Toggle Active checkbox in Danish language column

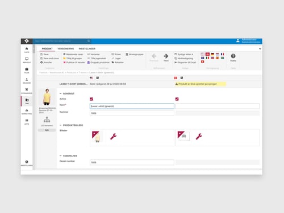(x=177, y=99)
